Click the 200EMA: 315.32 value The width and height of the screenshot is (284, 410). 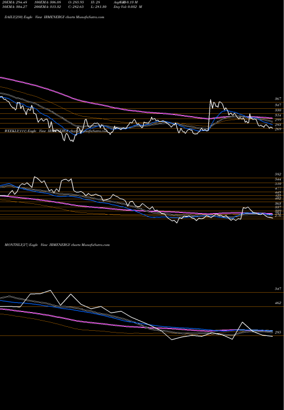coord(48,7)
